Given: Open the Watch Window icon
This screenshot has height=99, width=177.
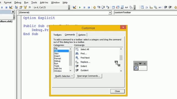Looking at the screenshot, I should point(122,7).
